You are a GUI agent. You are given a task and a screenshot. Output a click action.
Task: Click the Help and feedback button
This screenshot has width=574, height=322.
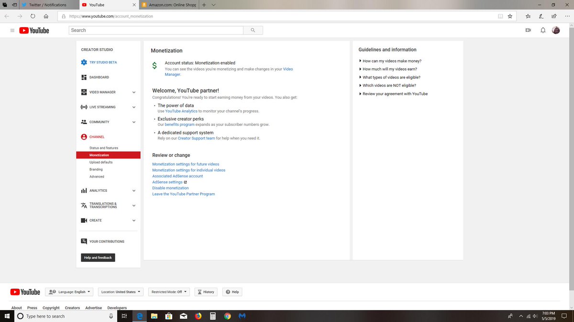[98, 258]
